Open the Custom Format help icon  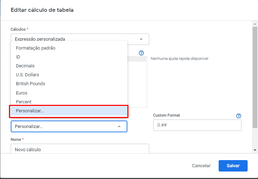point(239,116)
